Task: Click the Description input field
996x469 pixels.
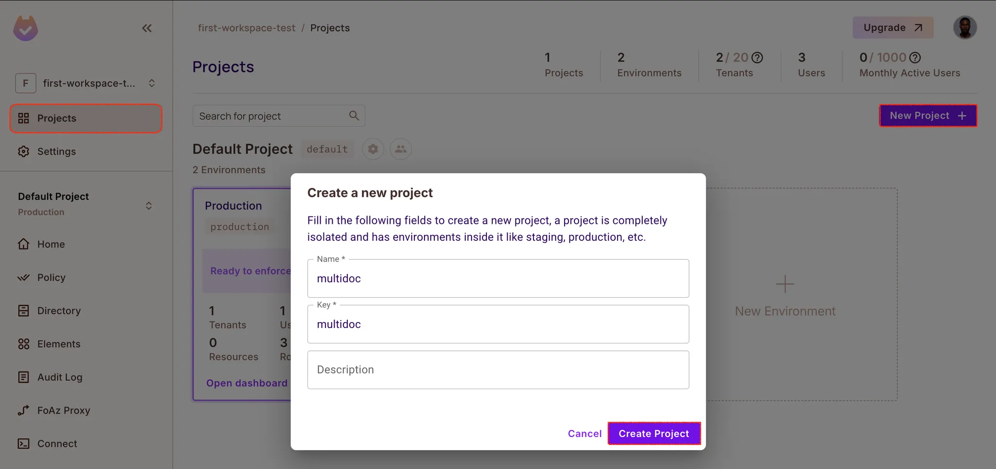Action: pyautogui.click(x=498, y=369)
